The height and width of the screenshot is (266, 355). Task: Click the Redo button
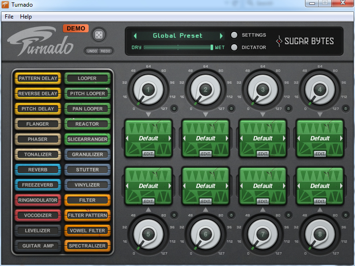tap(105, 51)
